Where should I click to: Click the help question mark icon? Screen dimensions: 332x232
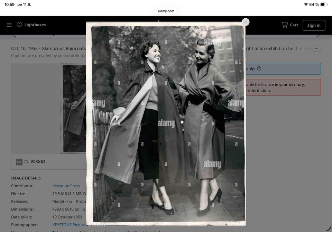point(259,68)
